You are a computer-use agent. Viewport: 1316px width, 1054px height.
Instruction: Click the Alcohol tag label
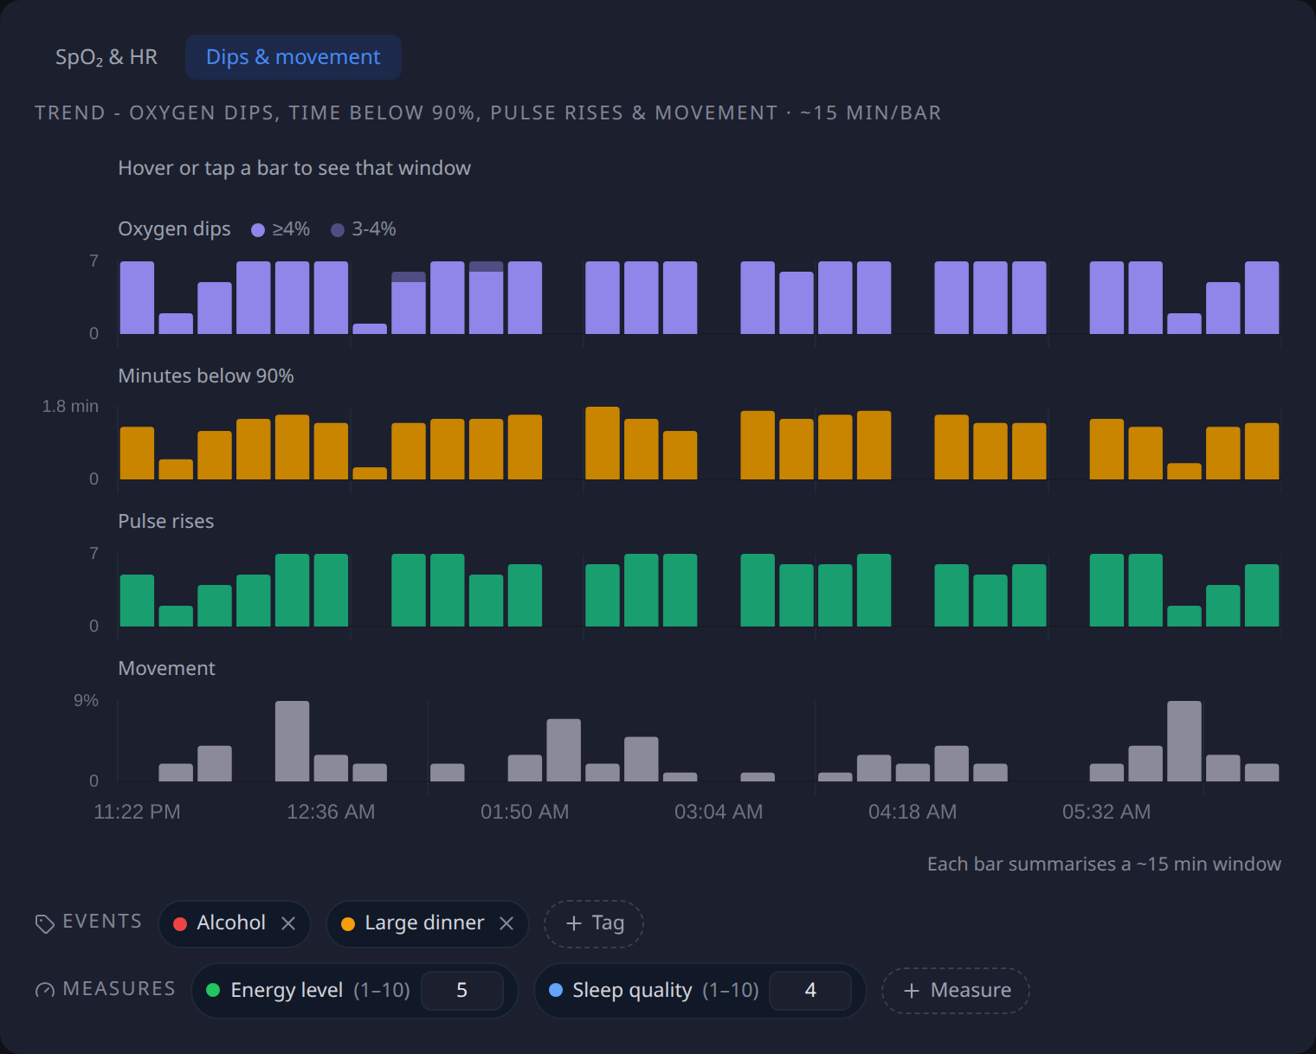point(231,923)
